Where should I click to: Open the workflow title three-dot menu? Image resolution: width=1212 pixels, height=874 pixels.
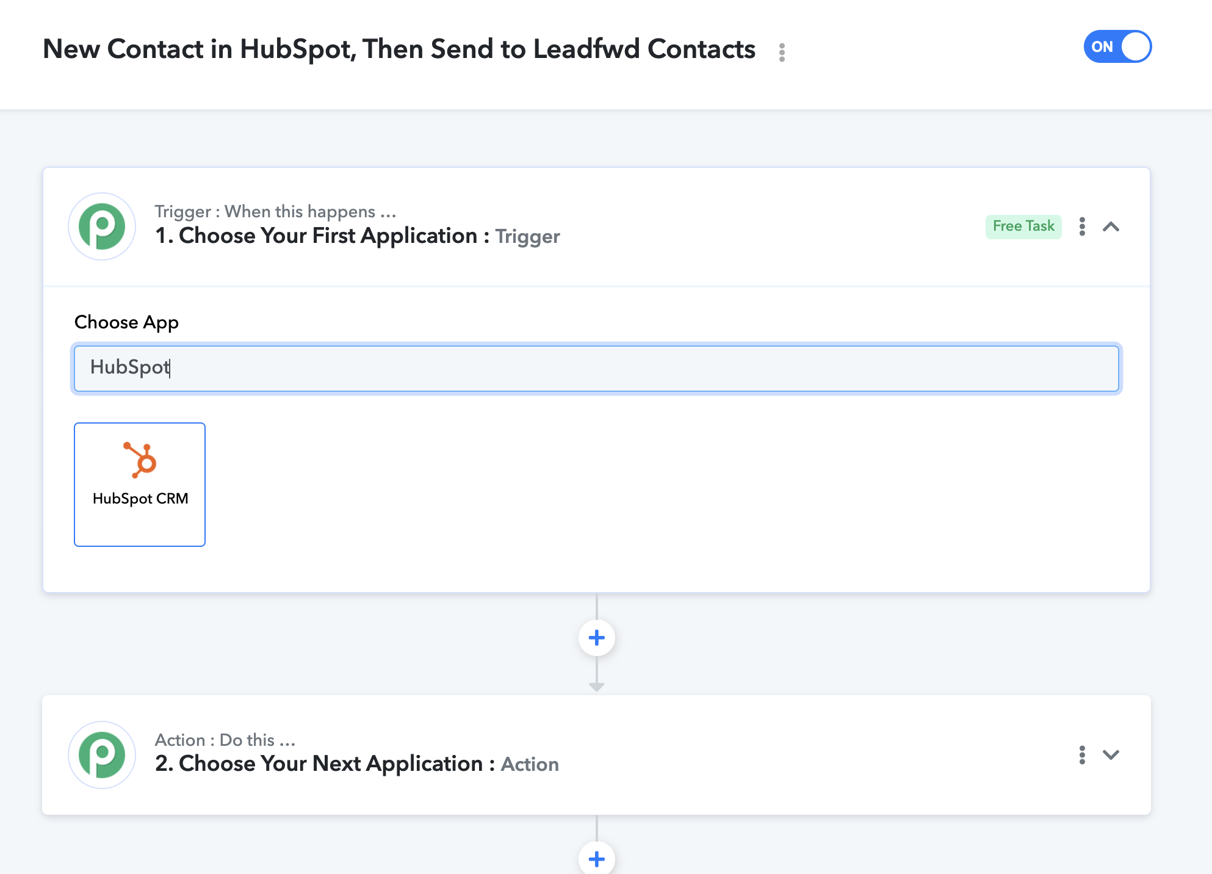(782, 52)
